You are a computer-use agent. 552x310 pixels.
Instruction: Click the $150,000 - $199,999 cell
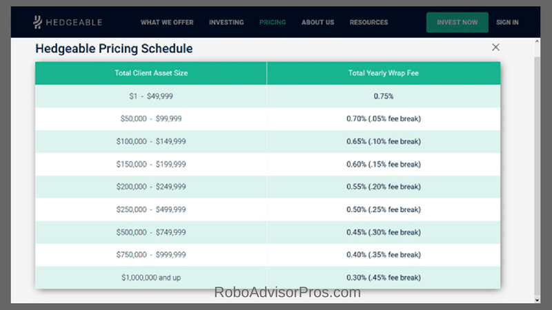[151, 164]
